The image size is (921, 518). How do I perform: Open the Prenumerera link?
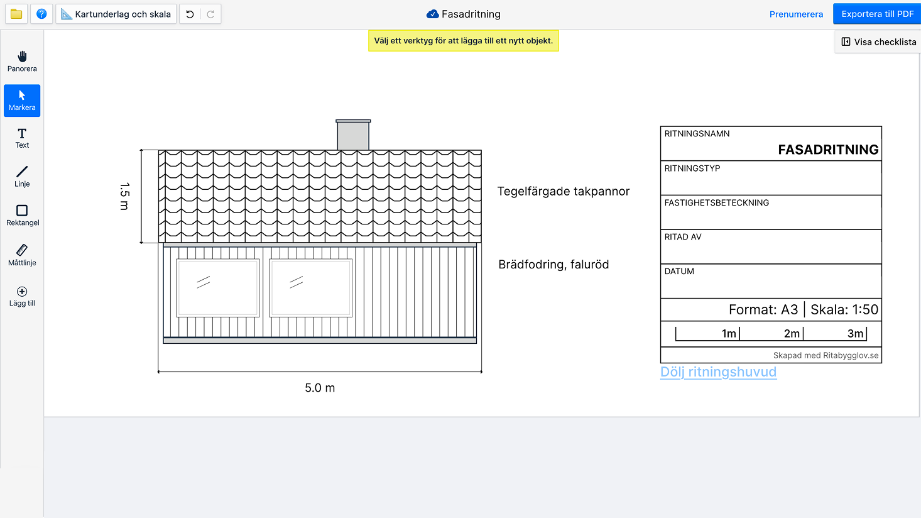tap(796, 14)
